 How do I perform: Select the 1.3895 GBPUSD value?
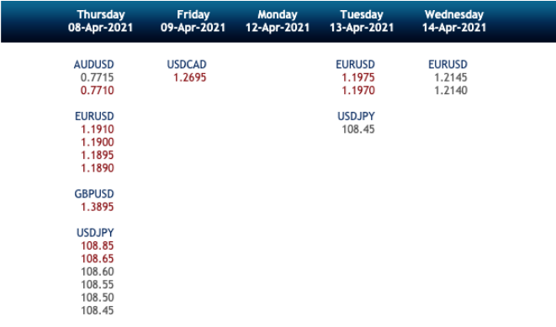(x=98, y=207)
